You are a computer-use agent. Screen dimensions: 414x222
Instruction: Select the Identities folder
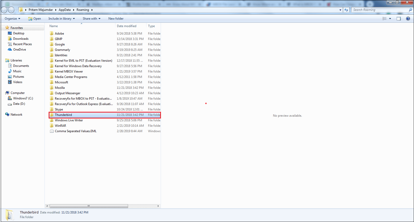click(61, 55)
